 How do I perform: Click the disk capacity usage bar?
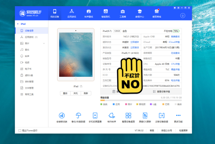coord(141,100)
